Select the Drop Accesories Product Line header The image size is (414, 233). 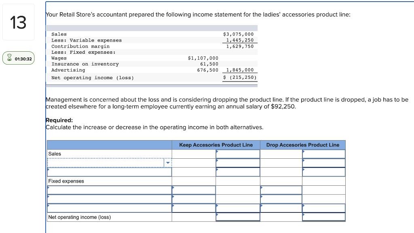click(303, 145)
